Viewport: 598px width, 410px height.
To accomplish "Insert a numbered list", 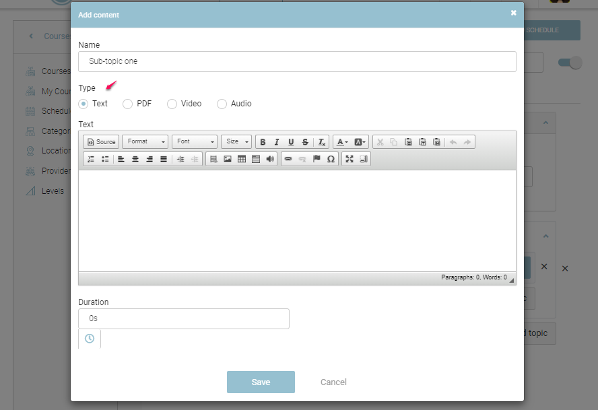I will [91, 160].
